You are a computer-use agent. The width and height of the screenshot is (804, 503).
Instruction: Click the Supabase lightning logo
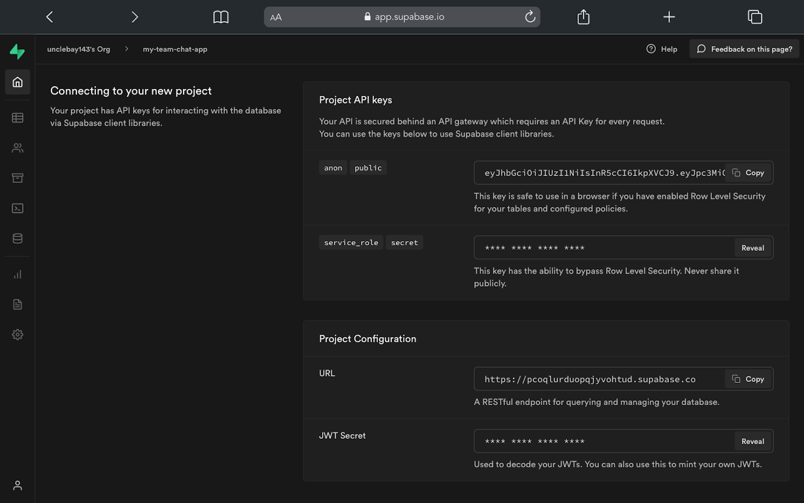(17, 51)
